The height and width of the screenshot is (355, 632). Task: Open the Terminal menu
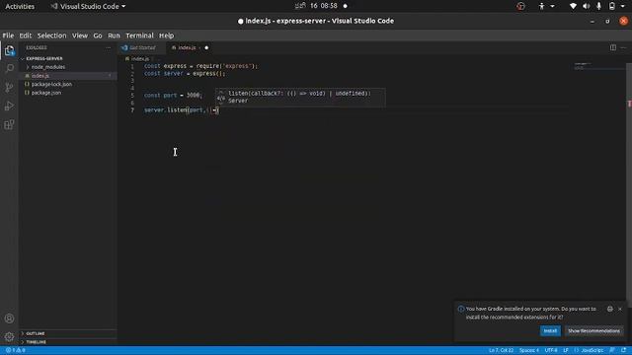point(139,35)
